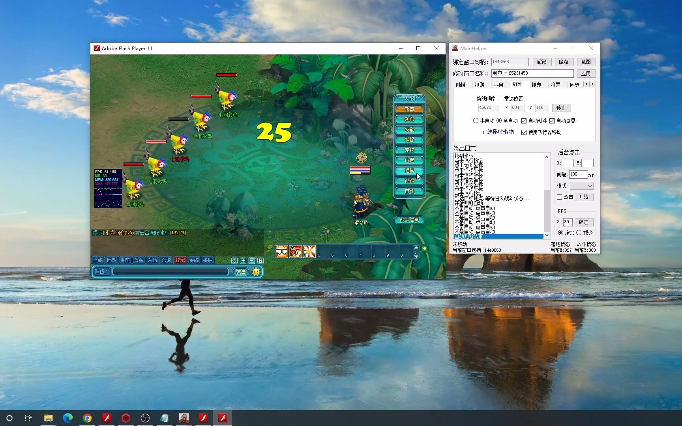Click the tab strip left scroll arrow
This screenshot has height=426, width=682.
click(x=586, y=84)
